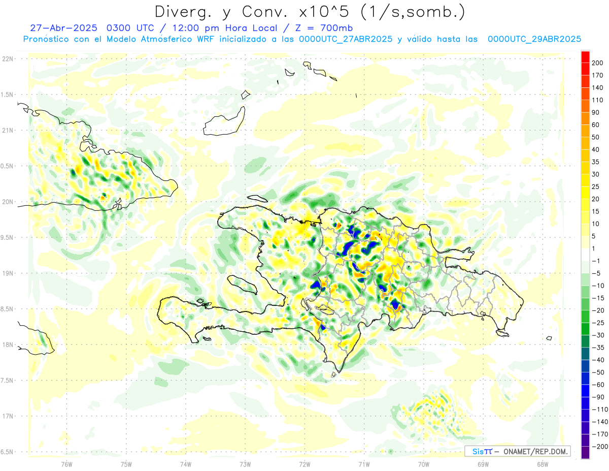Click the colorbar segment between 60 and 90
This screenshot has height=471, width=609.
pyautogui.click(x=585, y=118)
